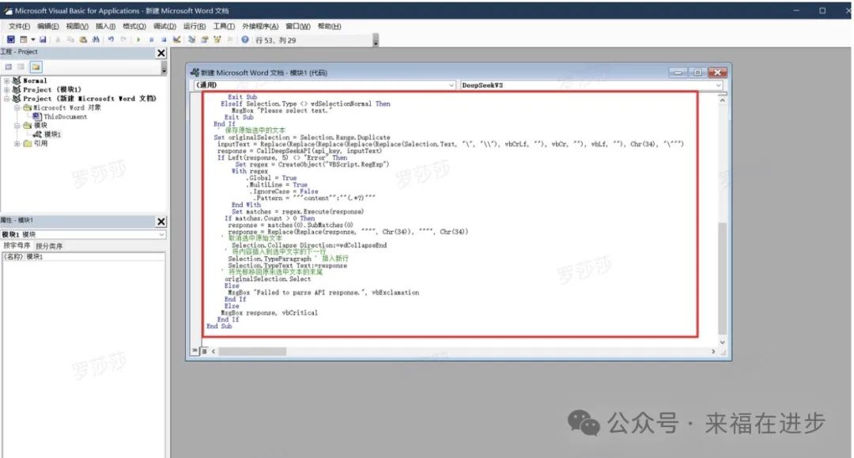The width and height of the screenshot is (854, 458).
Task: Click the code window horizontal scrollbar thumb
Action: click(x=252, y=352)
